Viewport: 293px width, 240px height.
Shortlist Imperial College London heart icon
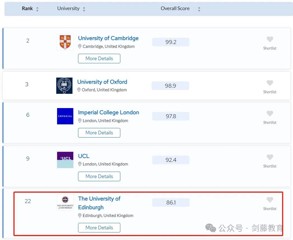point(270,113)
